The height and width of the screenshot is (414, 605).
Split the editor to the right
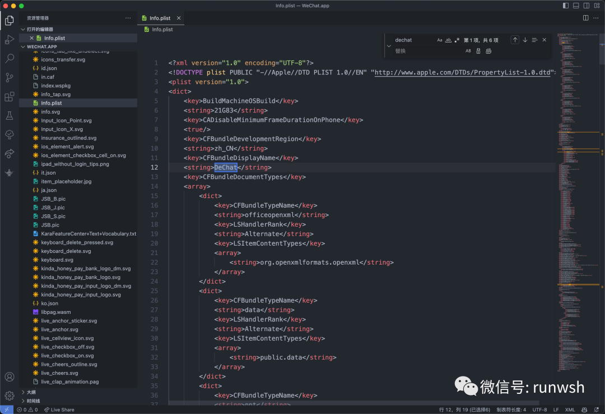pyautogui.click(x=586, y=18)
